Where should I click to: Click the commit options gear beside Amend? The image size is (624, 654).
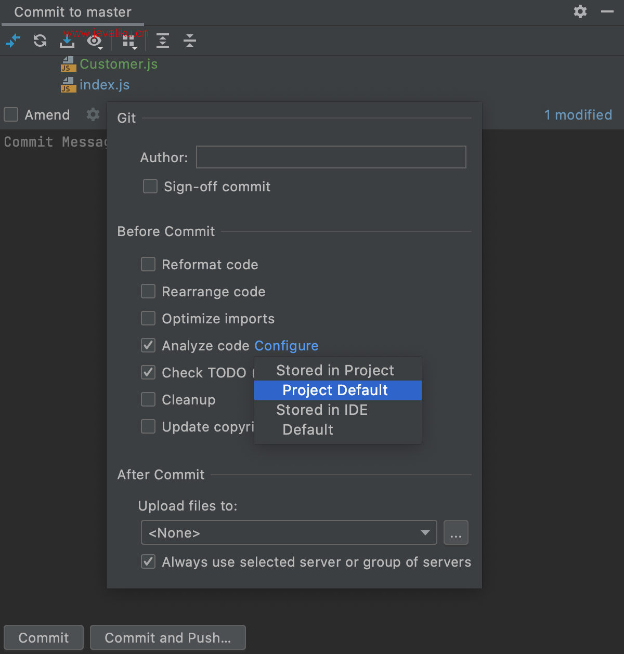coord(93,114)
